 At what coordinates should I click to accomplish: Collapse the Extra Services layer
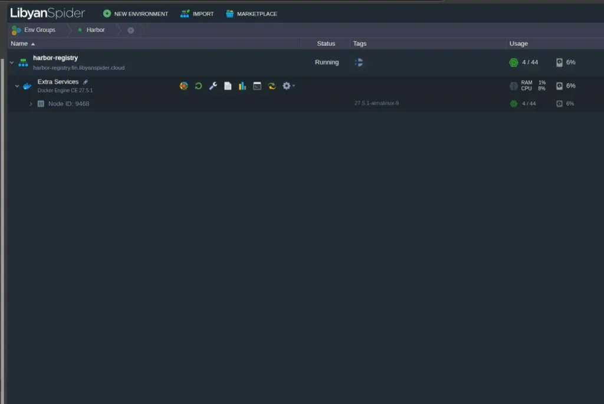pyautogui.click(x=17, y=86)
